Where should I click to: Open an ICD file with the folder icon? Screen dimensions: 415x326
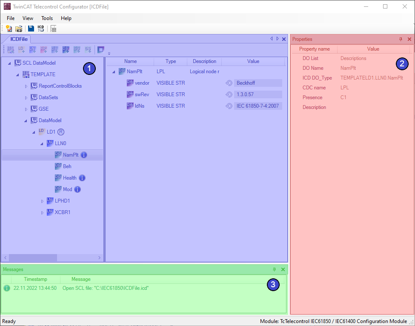[x=19, y=29]
